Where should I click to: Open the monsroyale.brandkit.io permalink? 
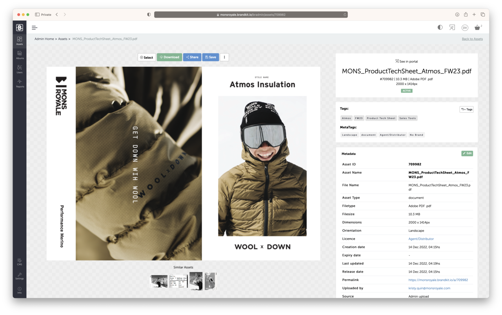(438, 280)
